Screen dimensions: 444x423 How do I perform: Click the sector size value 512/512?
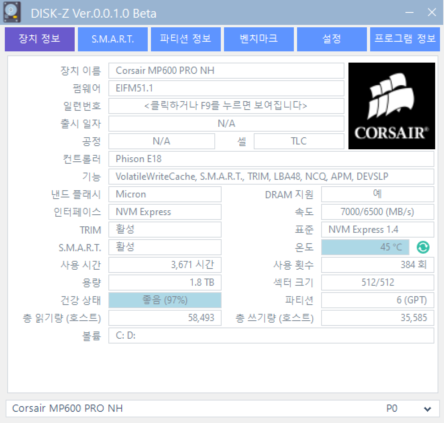click(377, 283)
